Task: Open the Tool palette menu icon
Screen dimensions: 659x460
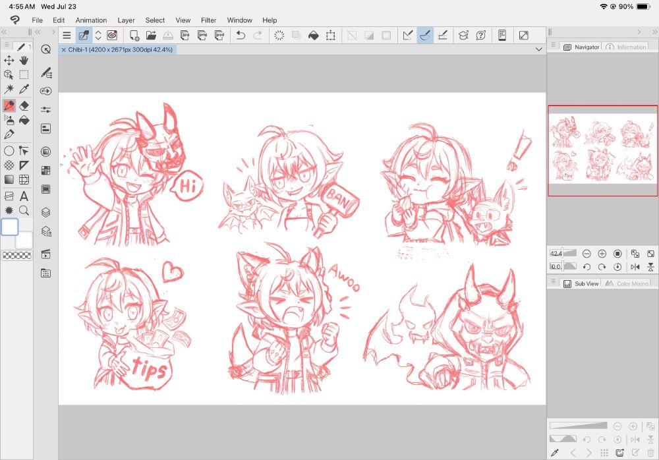Action: click(7, 45)
